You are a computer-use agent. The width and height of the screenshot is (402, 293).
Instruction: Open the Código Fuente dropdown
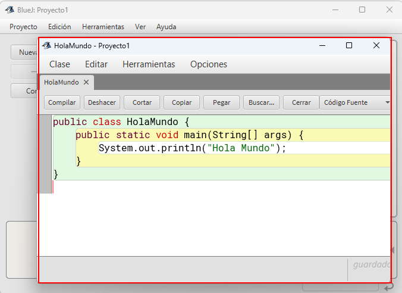click(x=355, y=102)
